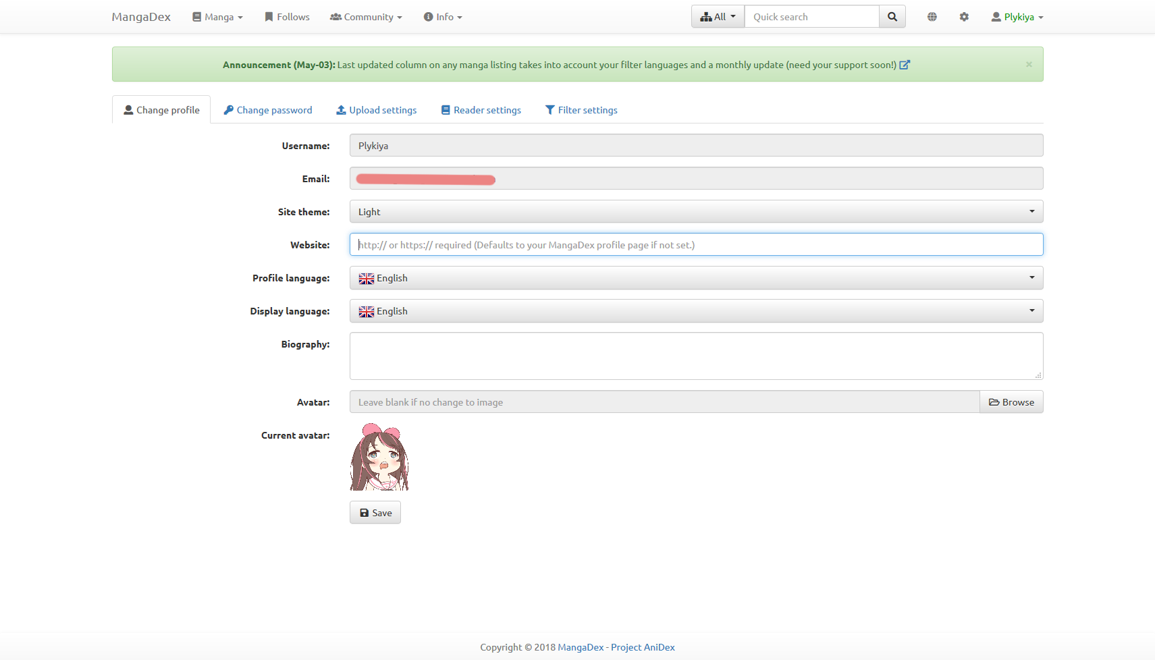This screenshot has height=660, width=1155.
Task: Click the Announcement (May-03) text
Action: click(x=279, y=65)
